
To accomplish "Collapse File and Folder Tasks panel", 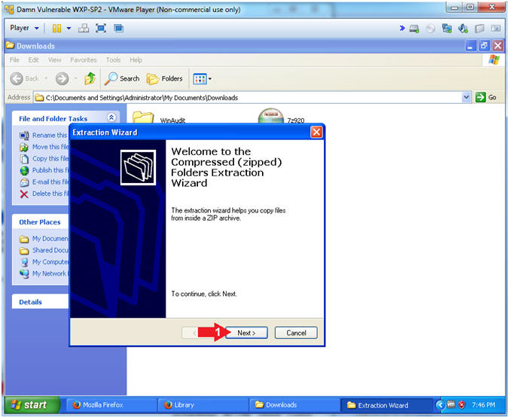I will (x=111, y=117).
